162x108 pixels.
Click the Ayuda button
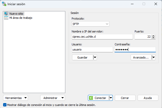coord(148,98)
